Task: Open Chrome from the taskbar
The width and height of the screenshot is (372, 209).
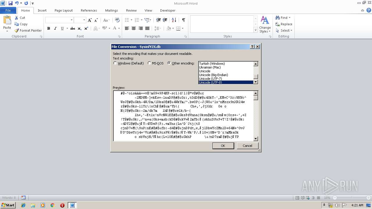Action: click(53, 205)
